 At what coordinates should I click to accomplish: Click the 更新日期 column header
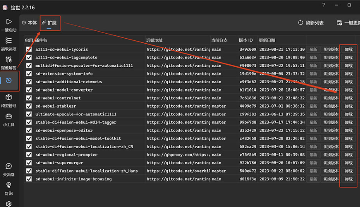(267, 40)
